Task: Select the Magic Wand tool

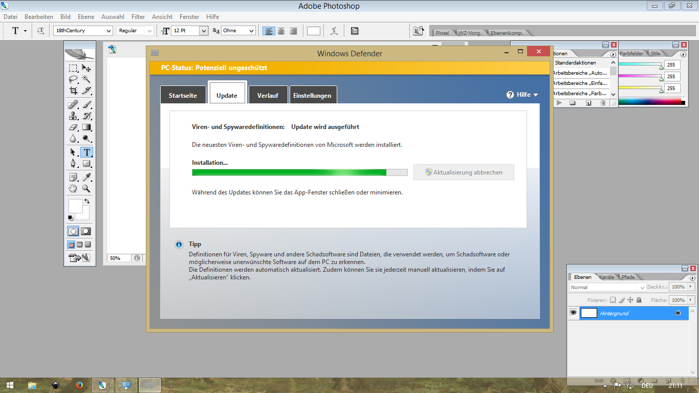Action: (86, 79)
